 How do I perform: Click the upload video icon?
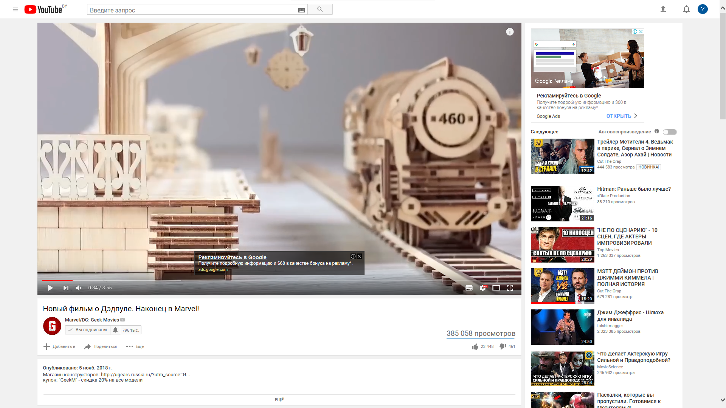663,9
